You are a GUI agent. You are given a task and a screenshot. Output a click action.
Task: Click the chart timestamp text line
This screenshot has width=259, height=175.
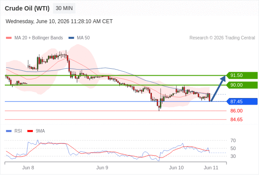[x=59, y=21]
